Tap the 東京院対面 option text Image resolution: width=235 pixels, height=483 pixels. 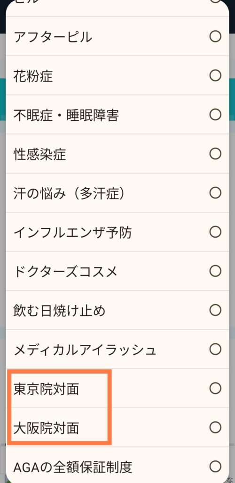click(x=47, y=389)
